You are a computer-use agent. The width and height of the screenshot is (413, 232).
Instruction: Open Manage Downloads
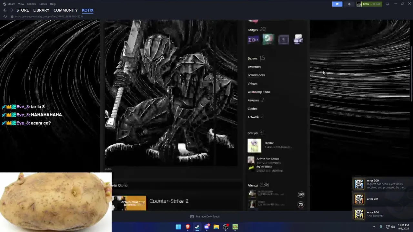pos(205,217)
